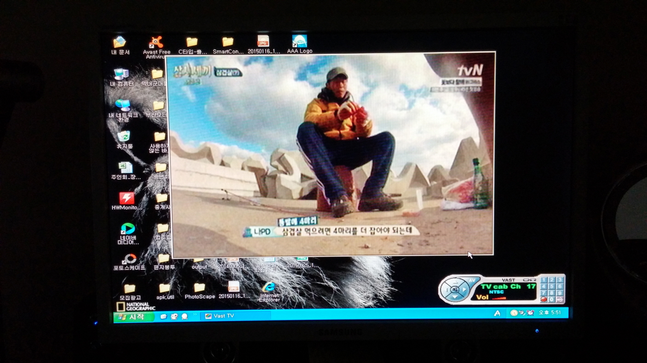The width and height of the screenshot is (647, 363).
Task: Select the 송년회 folder
Action: click(x=160, y=171)
